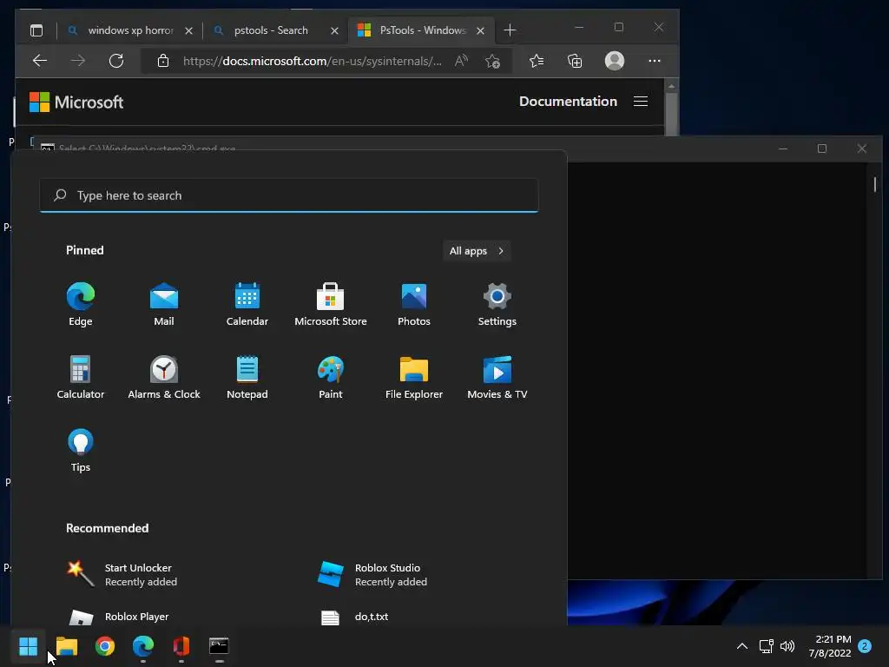This screenshot has width=889, height=667.
Task: Launch the Calendar pinned app
Action: point(247,305)
